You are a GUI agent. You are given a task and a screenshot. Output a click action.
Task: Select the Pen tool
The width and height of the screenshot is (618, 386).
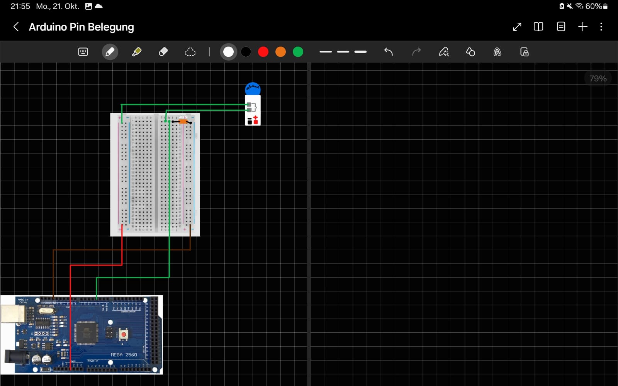(110, 52)
